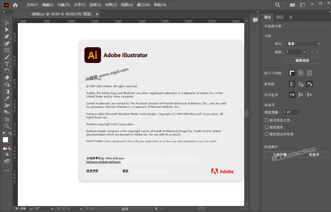
Task: Select the Type tool
Action: [x=7, y=64]
